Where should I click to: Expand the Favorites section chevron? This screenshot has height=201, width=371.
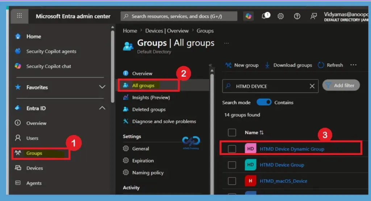[102, 87]
